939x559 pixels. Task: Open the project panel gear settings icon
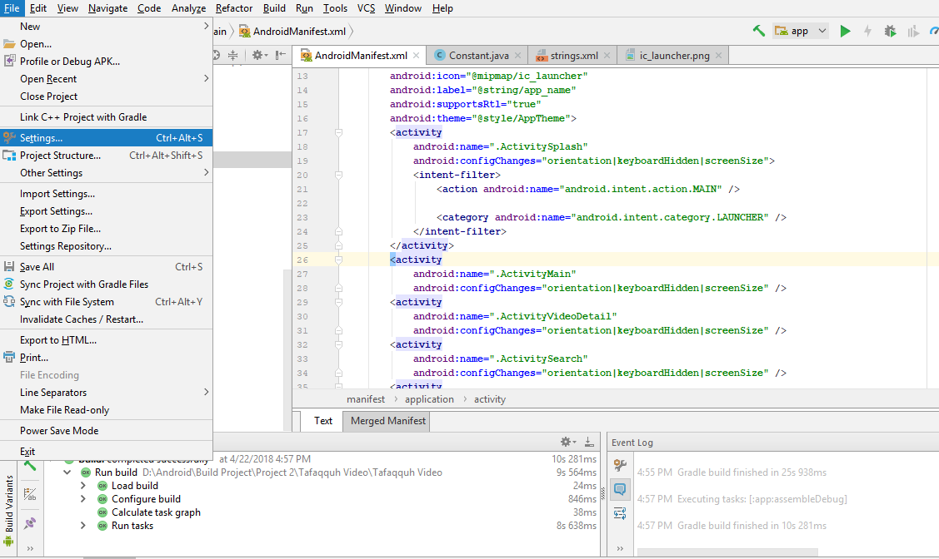point(259,55)
